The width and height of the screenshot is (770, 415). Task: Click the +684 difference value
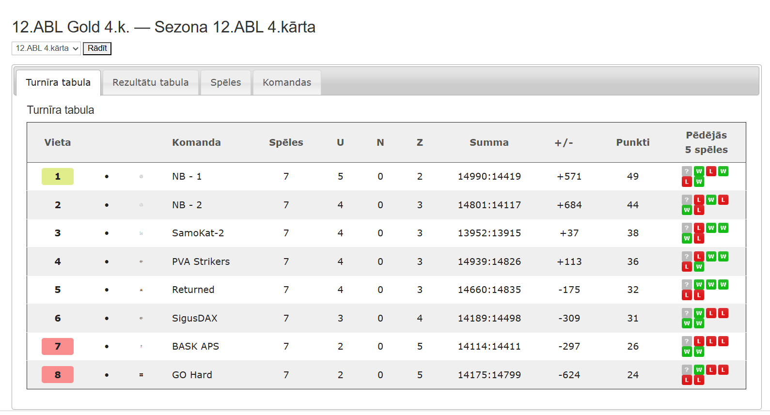569,205
